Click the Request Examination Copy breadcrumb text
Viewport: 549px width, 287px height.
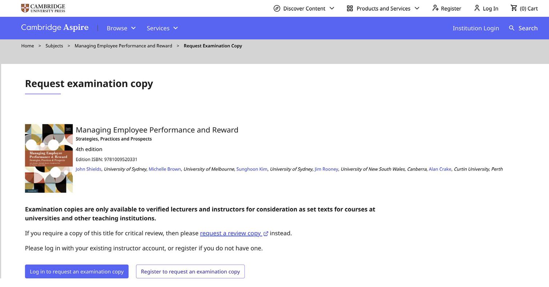[x=213, y=46]
